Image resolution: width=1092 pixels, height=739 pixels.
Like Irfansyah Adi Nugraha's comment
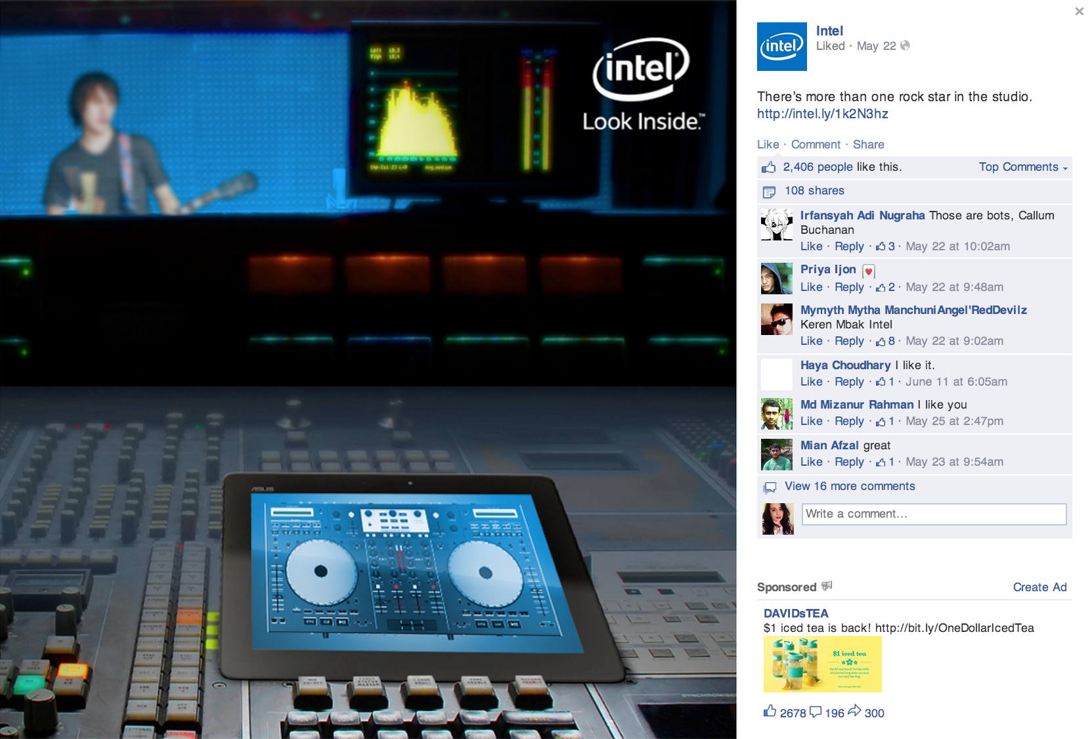pyautogui.click(x=811, y=246)
